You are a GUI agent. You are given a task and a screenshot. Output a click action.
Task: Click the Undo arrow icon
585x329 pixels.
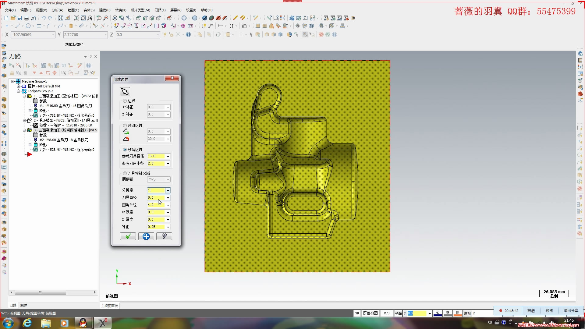43,18
